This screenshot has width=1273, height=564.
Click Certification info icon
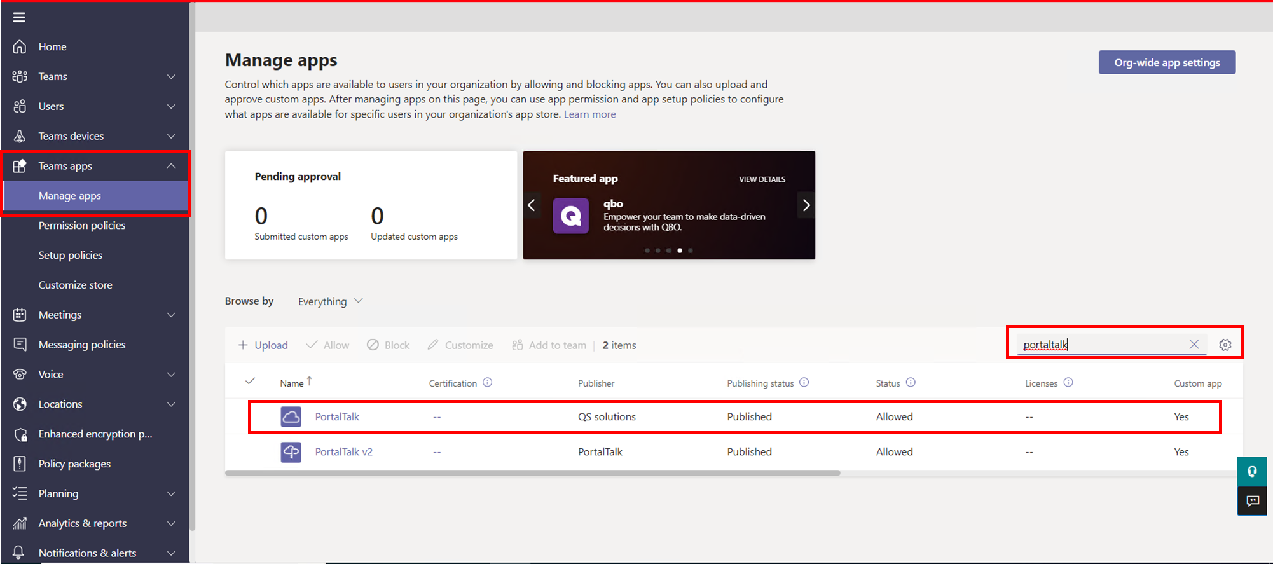click(x=488, y=382)
